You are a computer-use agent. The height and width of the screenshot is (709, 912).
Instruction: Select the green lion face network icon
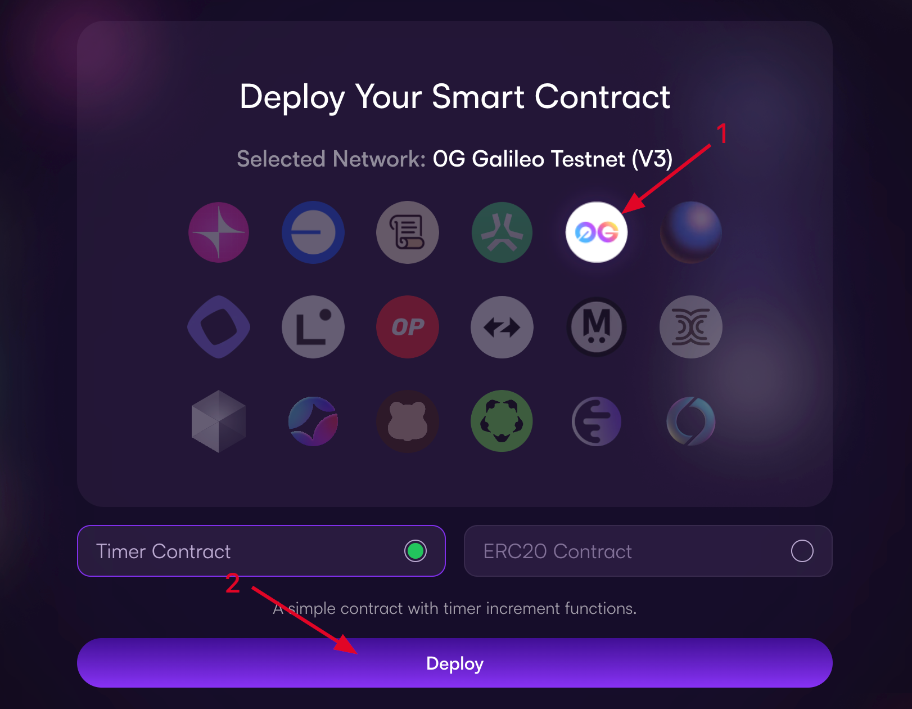click(502, 421)
